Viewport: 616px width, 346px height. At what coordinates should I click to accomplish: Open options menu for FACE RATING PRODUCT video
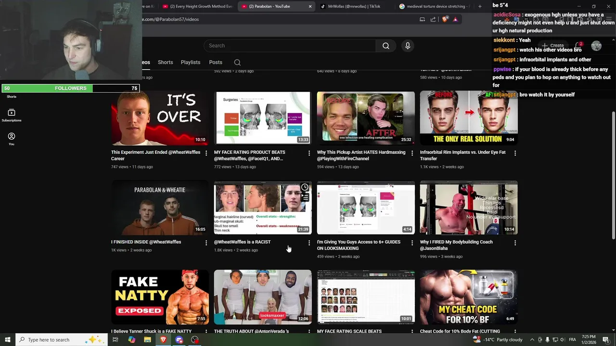[309, 153]
